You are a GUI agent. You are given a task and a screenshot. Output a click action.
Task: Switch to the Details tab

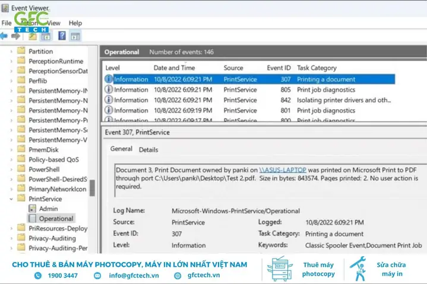pos(148,150)
